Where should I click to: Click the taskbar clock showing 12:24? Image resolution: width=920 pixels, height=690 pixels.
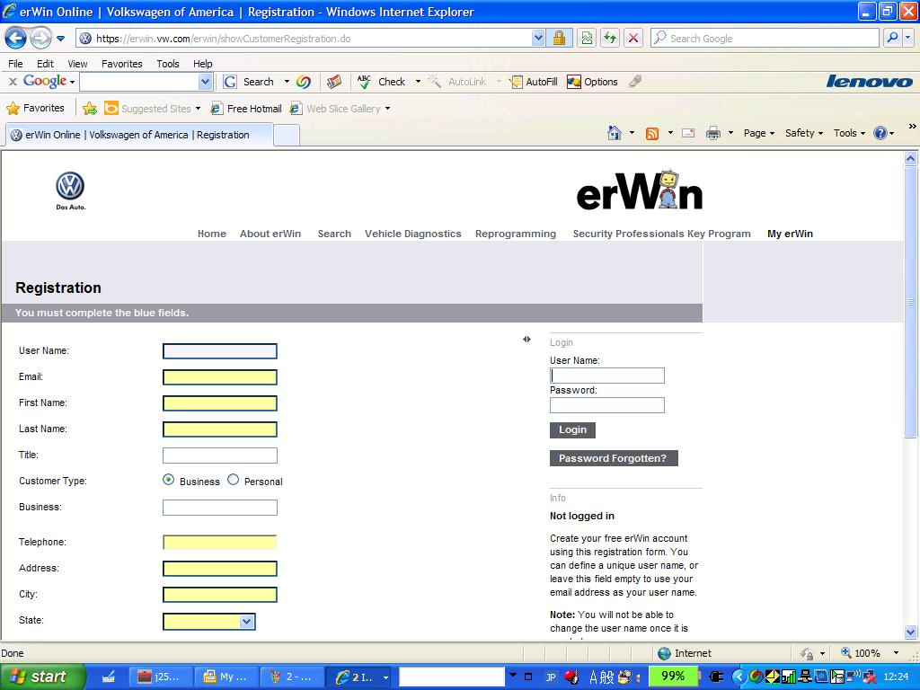click(896, 677)
